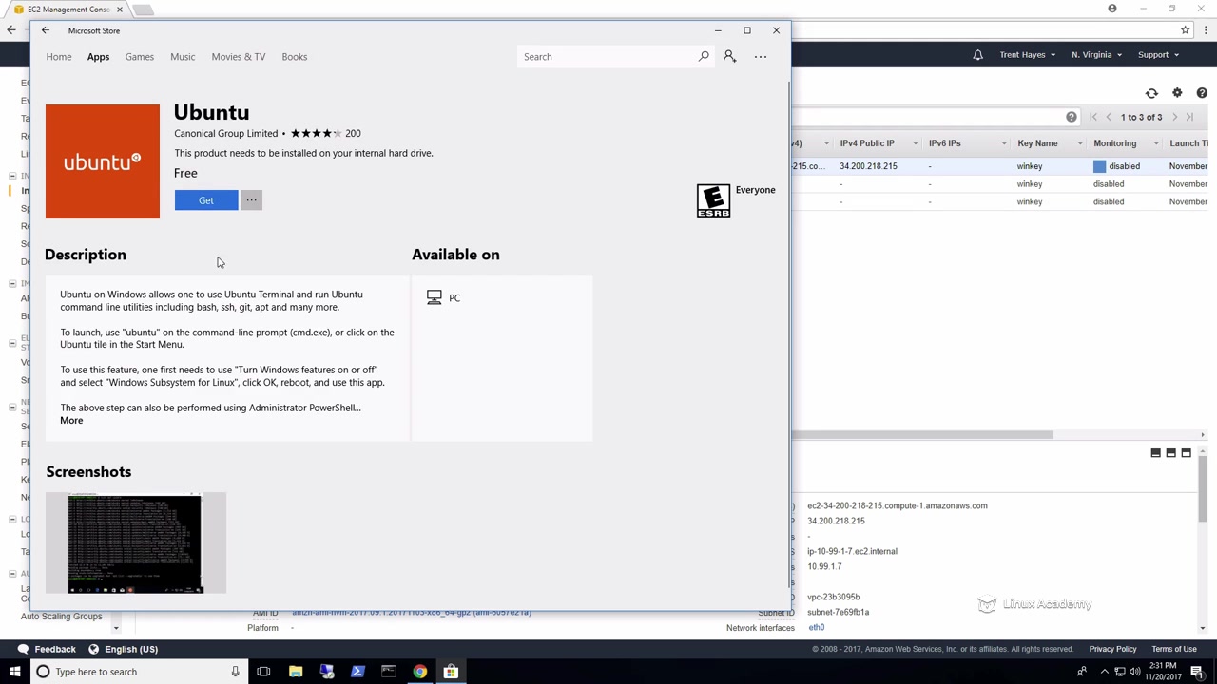This screenshot has height=684, width=1217.
Task: Open the IPv6 IPs column sort arrow
Action: (1004, 143)
